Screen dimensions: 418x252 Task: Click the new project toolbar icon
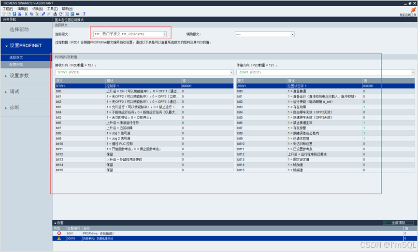pos(4,14)
